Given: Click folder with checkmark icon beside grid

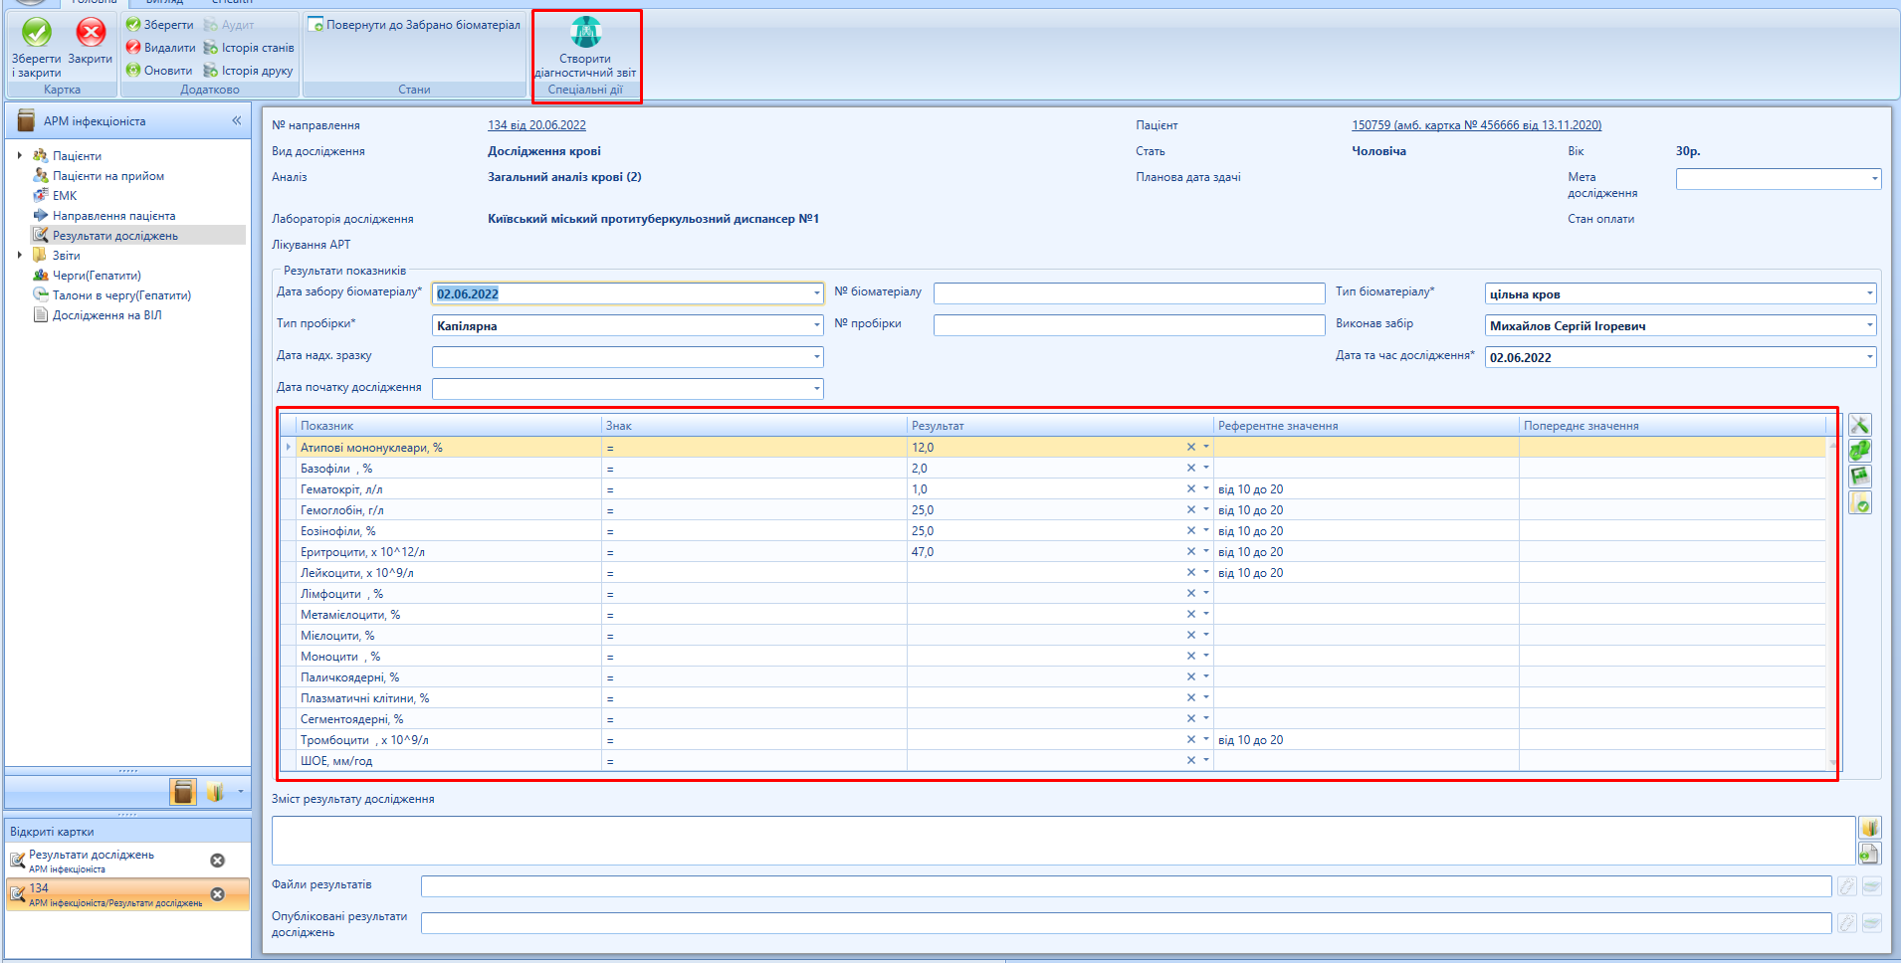Looking at the screenshot, I should coord(1859,502).
